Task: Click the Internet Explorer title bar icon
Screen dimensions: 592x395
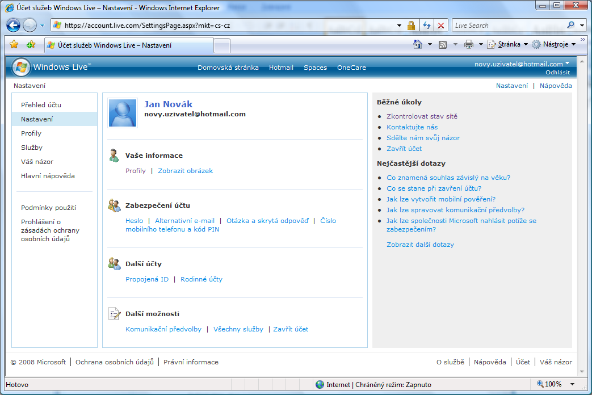Action: click(x=10, y=7)
